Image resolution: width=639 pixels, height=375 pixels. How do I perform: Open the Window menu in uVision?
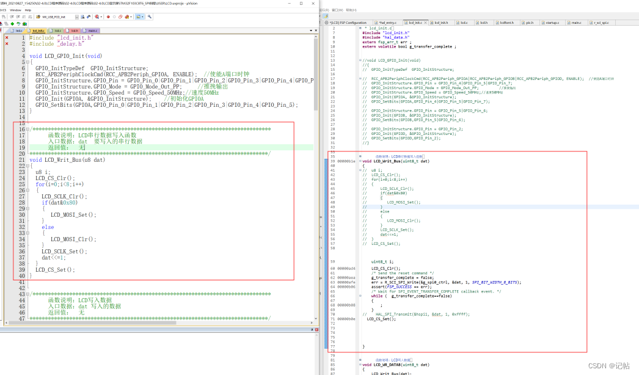pyautogui.click(x=15, y=10)
